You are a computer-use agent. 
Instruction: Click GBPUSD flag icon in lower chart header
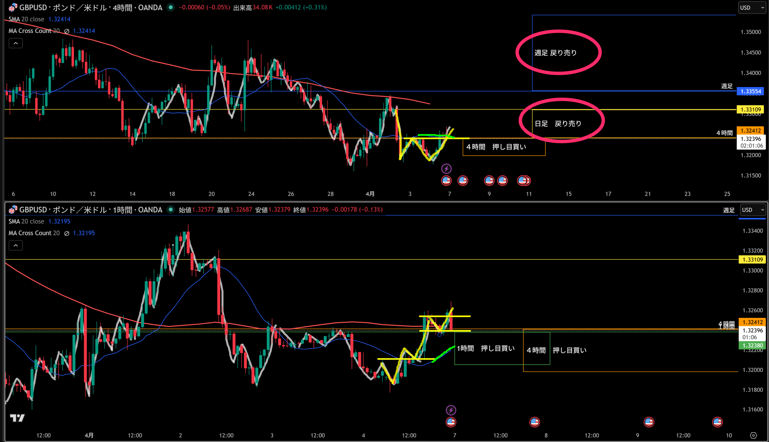click(12, 210)
